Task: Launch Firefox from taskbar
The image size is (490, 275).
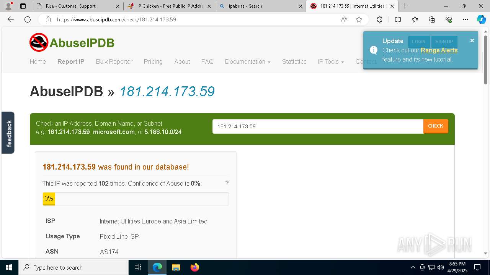Action: (x=194, y=267)
